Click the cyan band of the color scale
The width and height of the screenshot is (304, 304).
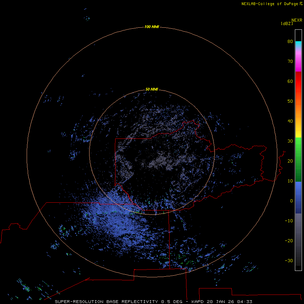click(298, 45)
